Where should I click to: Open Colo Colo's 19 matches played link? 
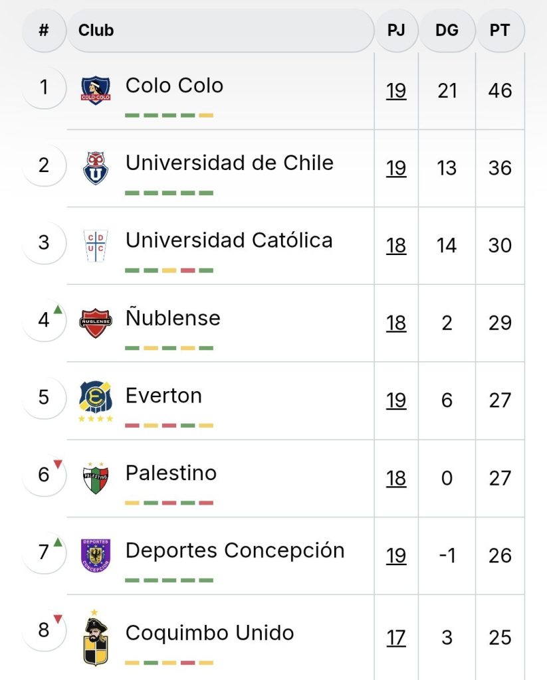396,90
